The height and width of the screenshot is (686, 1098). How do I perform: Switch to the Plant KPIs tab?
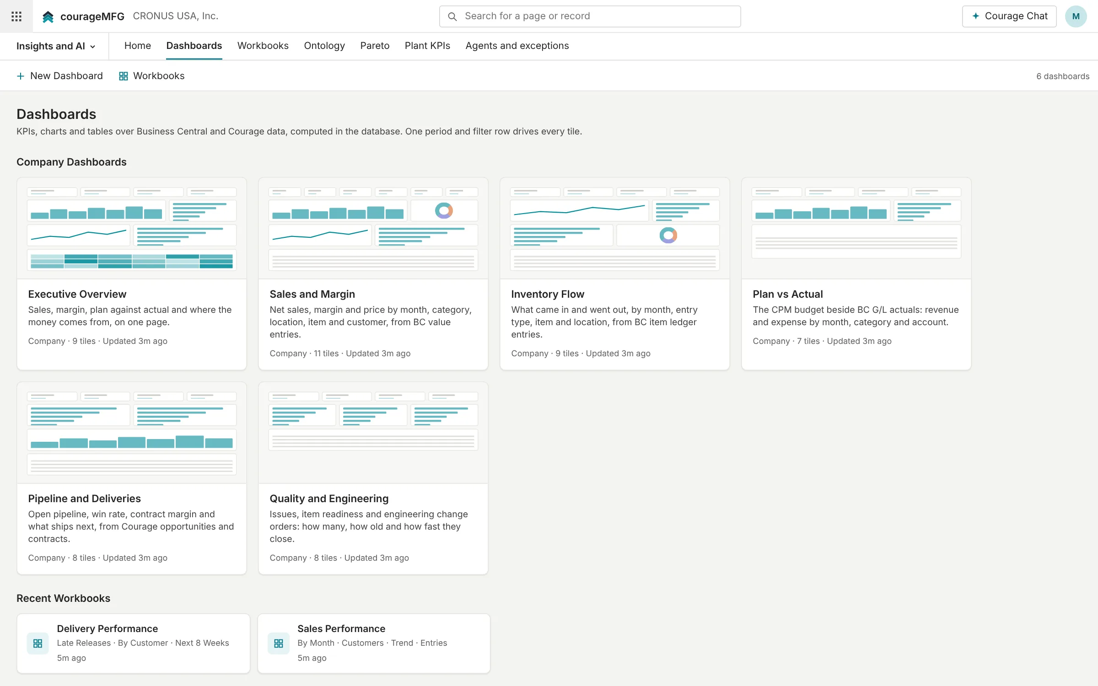tap(427, 46)
